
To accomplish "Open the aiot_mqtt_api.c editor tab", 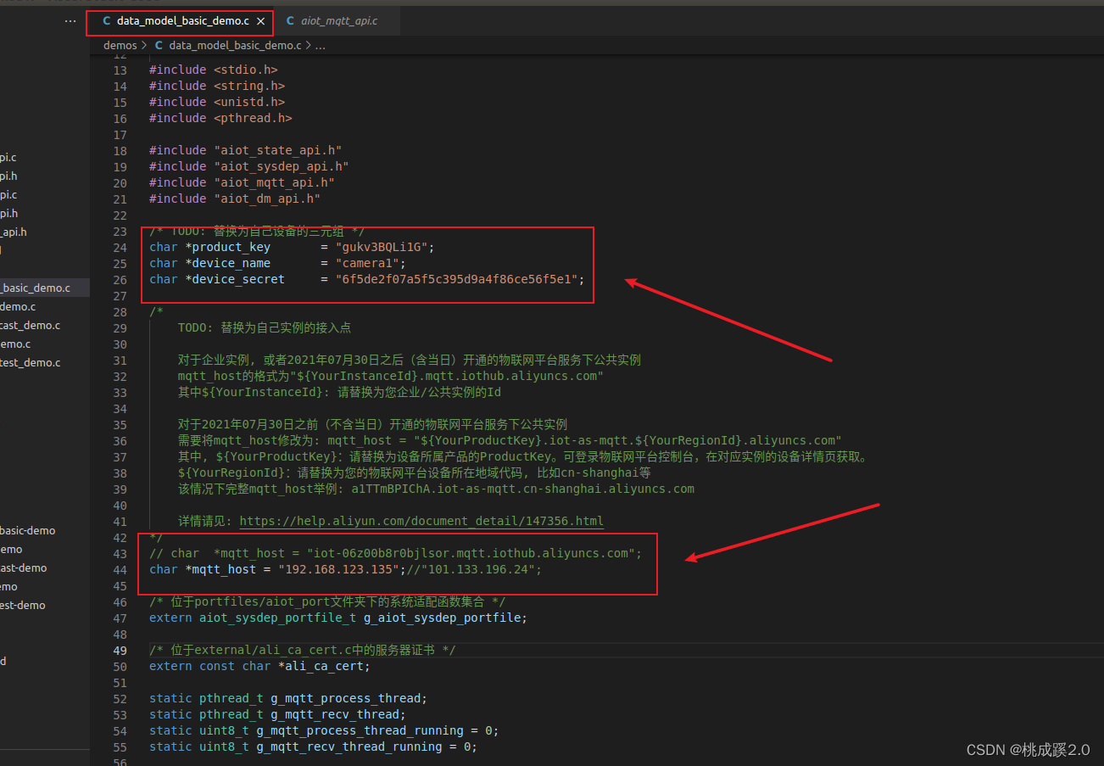I will (337, 21).
